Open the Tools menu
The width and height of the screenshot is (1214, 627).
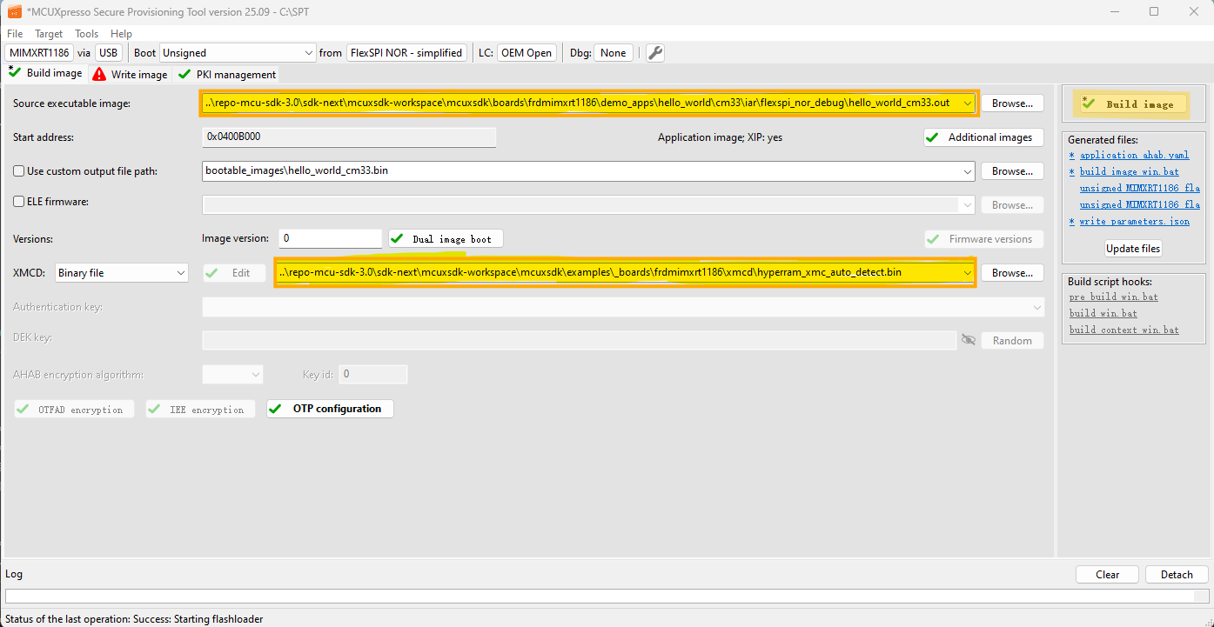(86, 34)
